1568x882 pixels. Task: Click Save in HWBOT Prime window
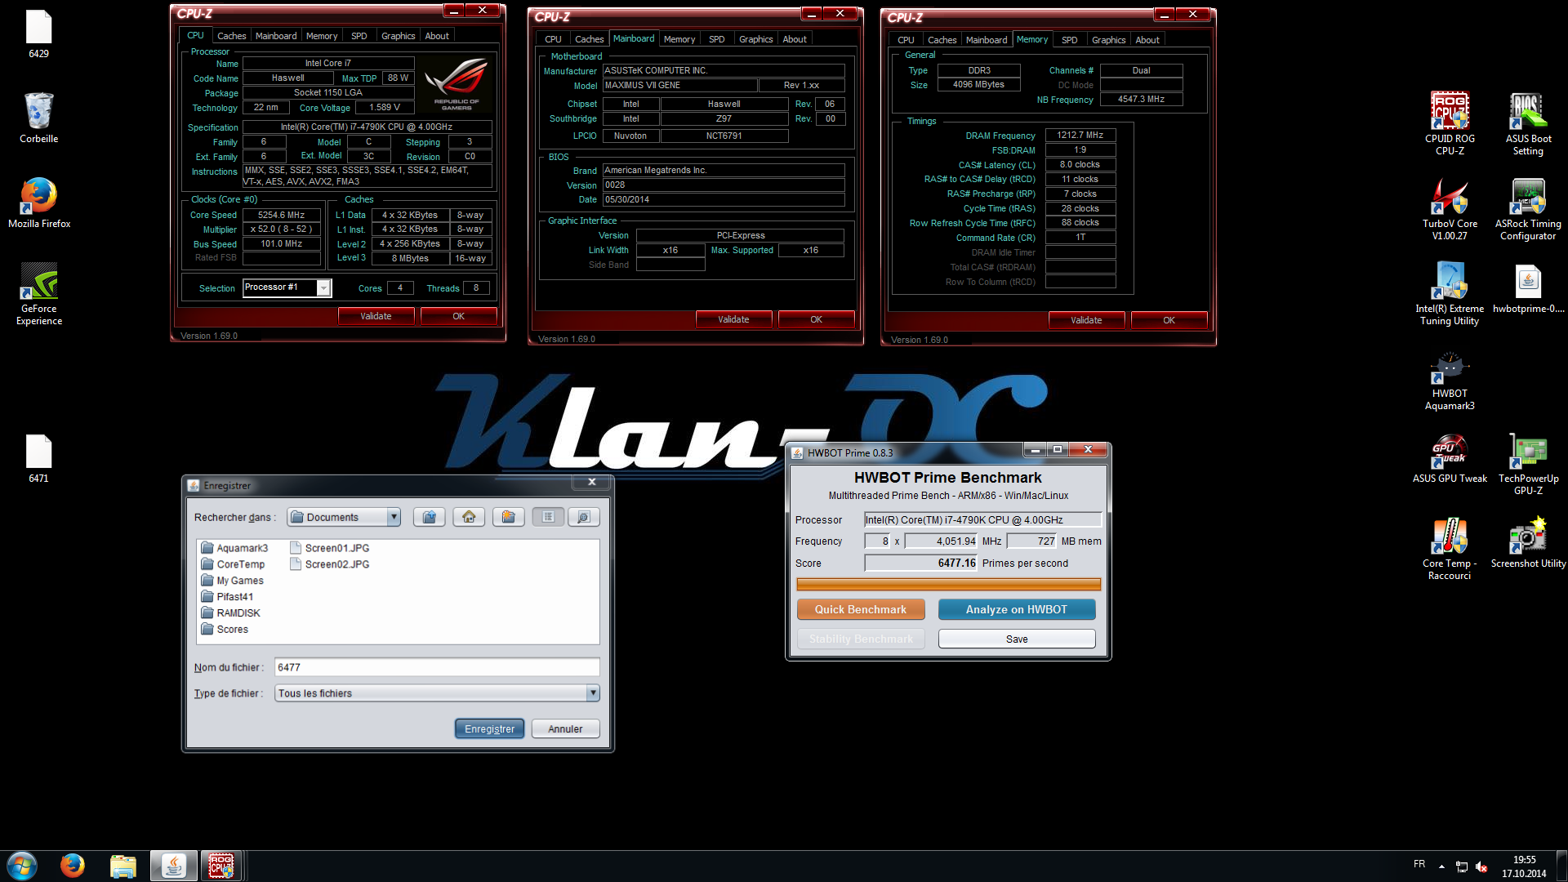1017,639
